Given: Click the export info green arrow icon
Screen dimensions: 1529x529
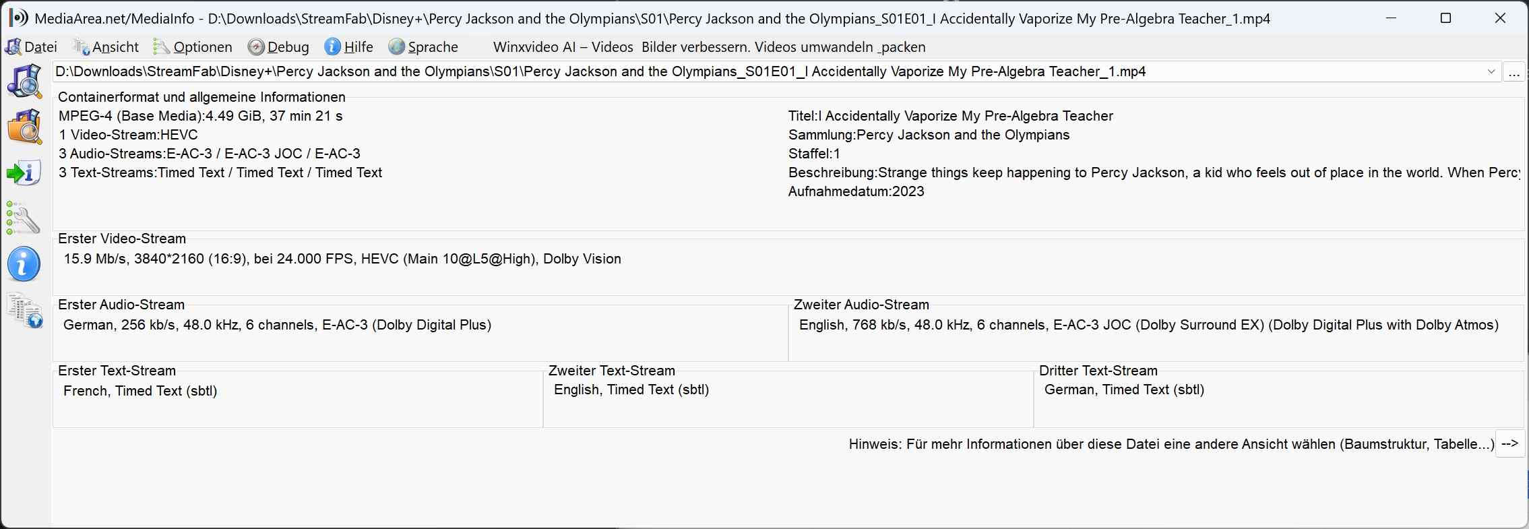Looking at the screenshot, I should click(x=24, y=173).
